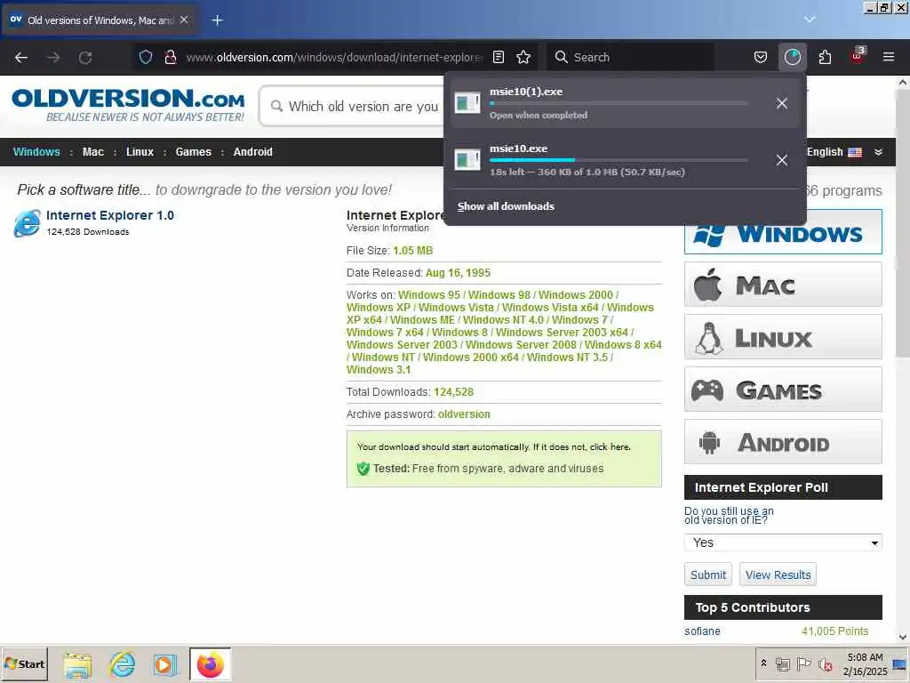Open the Linux navigation menu item
Image resolution: width=910 pixels, height=683 pixels.
pyautogui.click(x=140, y=152)
